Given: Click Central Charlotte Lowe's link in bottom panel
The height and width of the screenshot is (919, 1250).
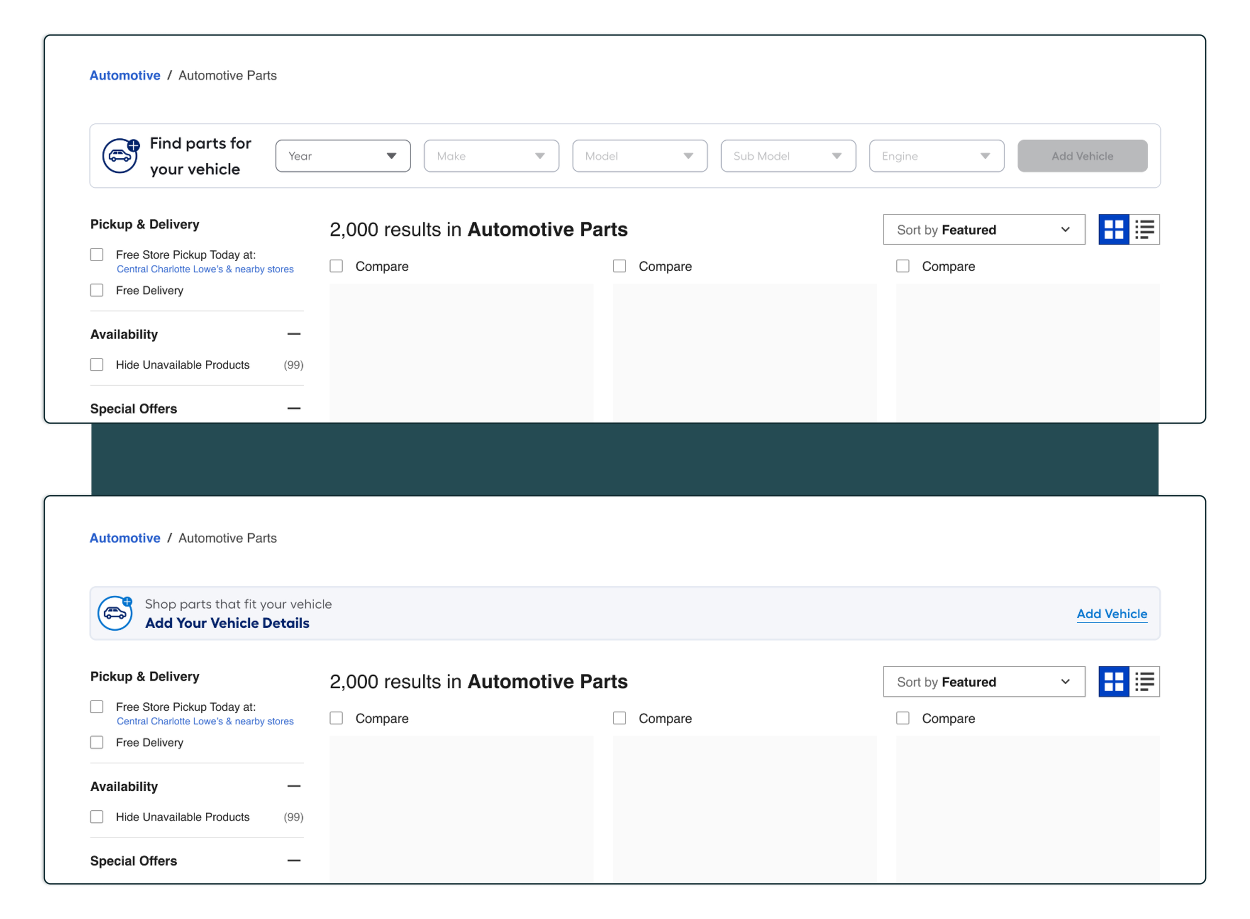Looking at the screenshot, I should pyautogui.click(x=204, y=721).
